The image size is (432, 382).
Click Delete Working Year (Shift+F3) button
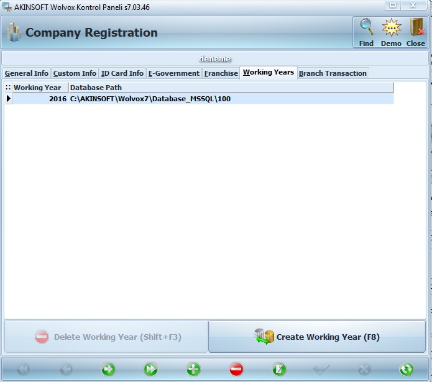[106, 336]
